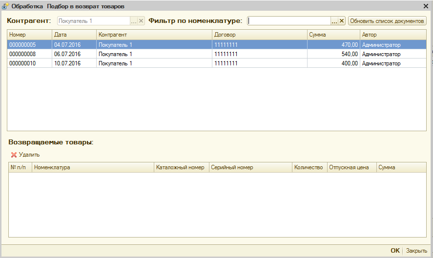Image resolution: width=433 pixels, height=258 pixels.
Task: Sort documents by upper table Сумма header
Action: pyautogui.click(x=333, y=35)
